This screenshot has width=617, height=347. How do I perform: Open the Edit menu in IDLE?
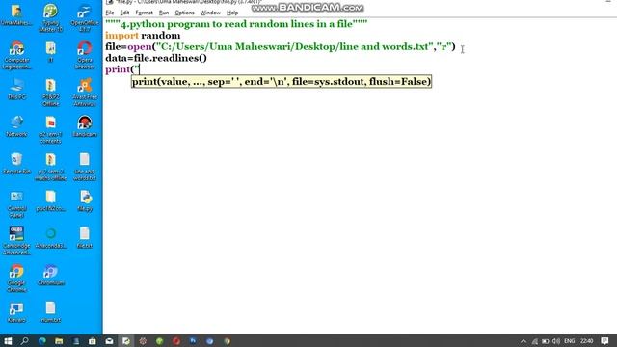pos(124,13)
